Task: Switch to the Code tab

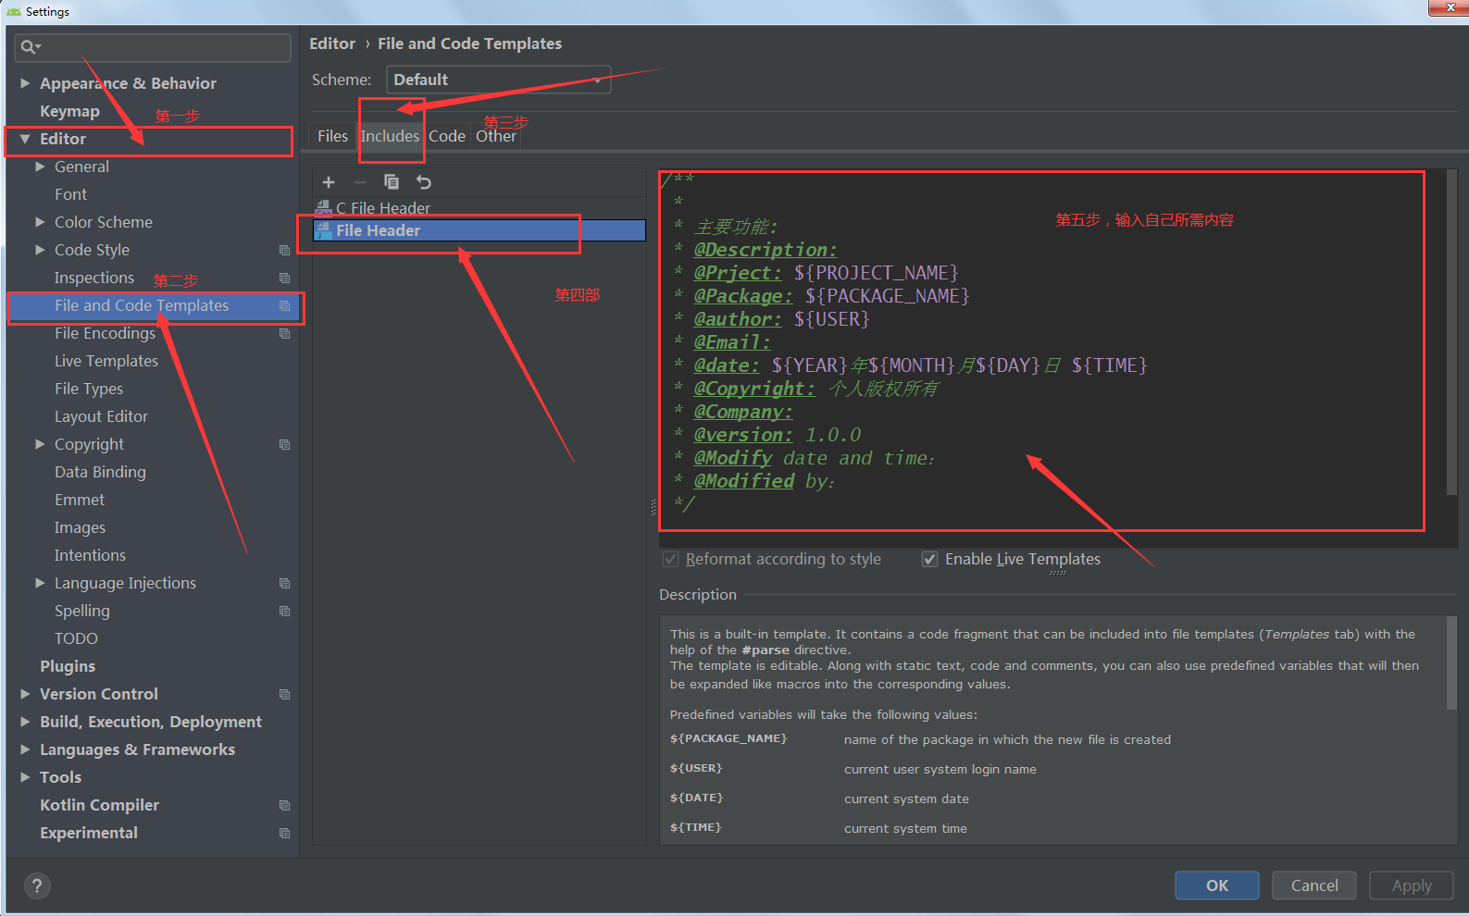Action: 447,136
